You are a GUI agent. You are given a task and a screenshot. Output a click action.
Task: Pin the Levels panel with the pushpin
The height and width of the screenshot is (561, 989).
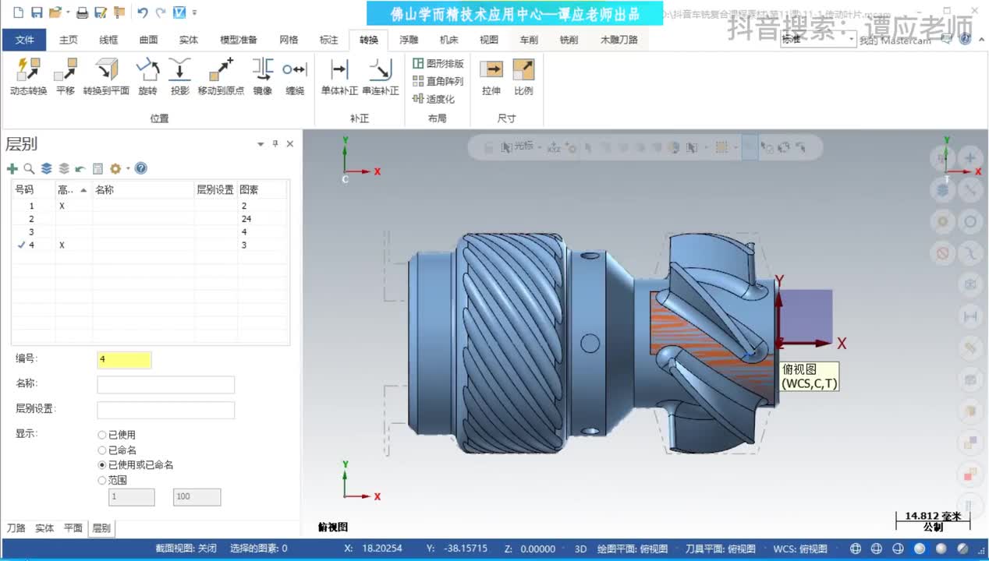[x=275, y=144]
